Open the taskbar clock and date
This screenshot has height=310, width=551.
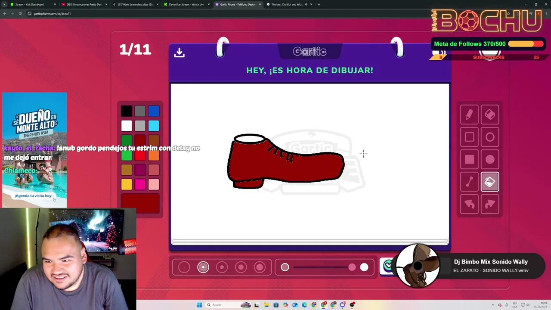[x=540, y=305]
